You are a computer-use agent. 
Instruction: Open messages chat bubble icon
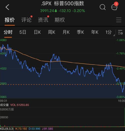point(114,7)
